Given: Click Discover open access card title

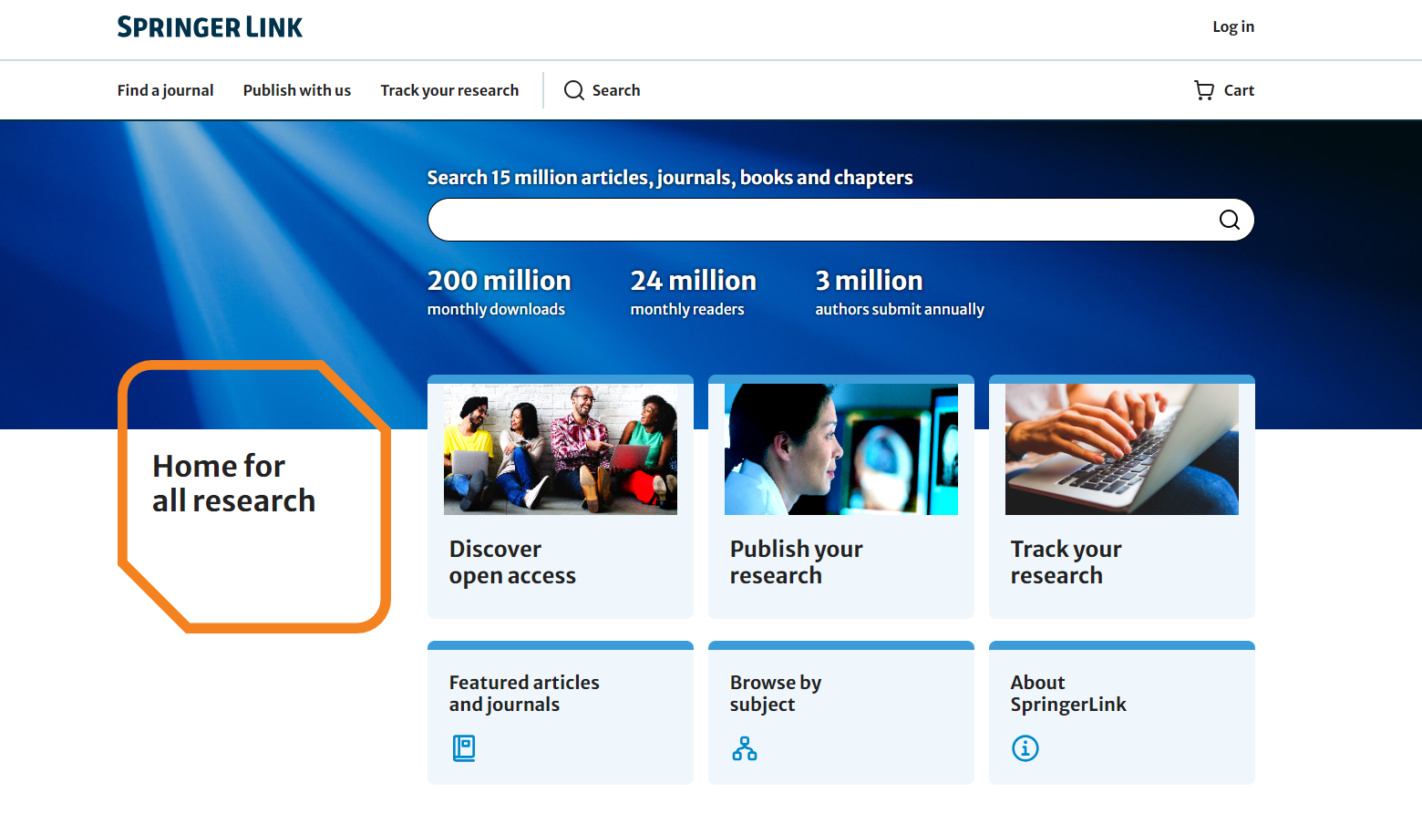Looking at the screenshot, I should (512, 562).
